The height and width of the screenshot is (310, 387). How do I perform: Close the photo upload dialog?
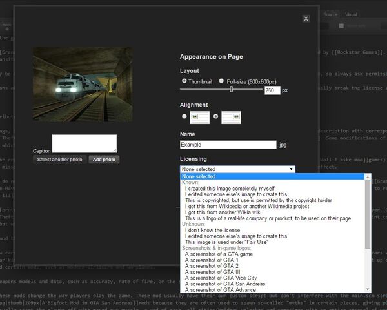tap(306, 19)
